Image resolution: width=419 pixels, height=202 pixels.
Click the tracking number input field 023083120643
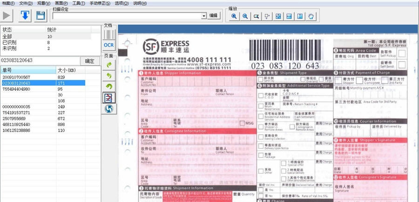(x=40, y=61)
